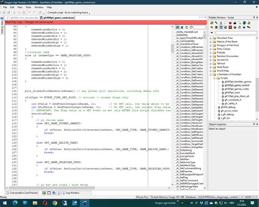Open Microsoft Edge from the taskbar
The height and width of the screenshot is (207, 259).
(15, 203)
